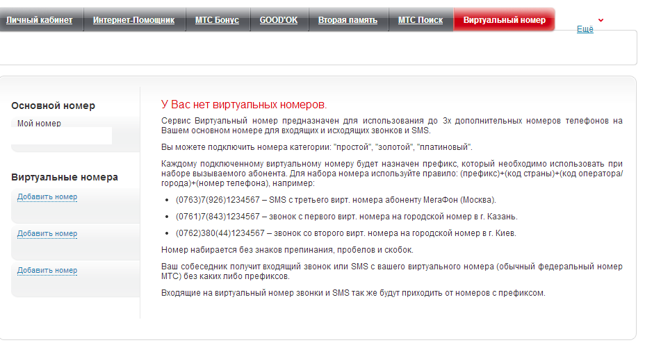Click the Основной номер section heading
The height and width of the screenshot is (345, 645).
(54, 106)
